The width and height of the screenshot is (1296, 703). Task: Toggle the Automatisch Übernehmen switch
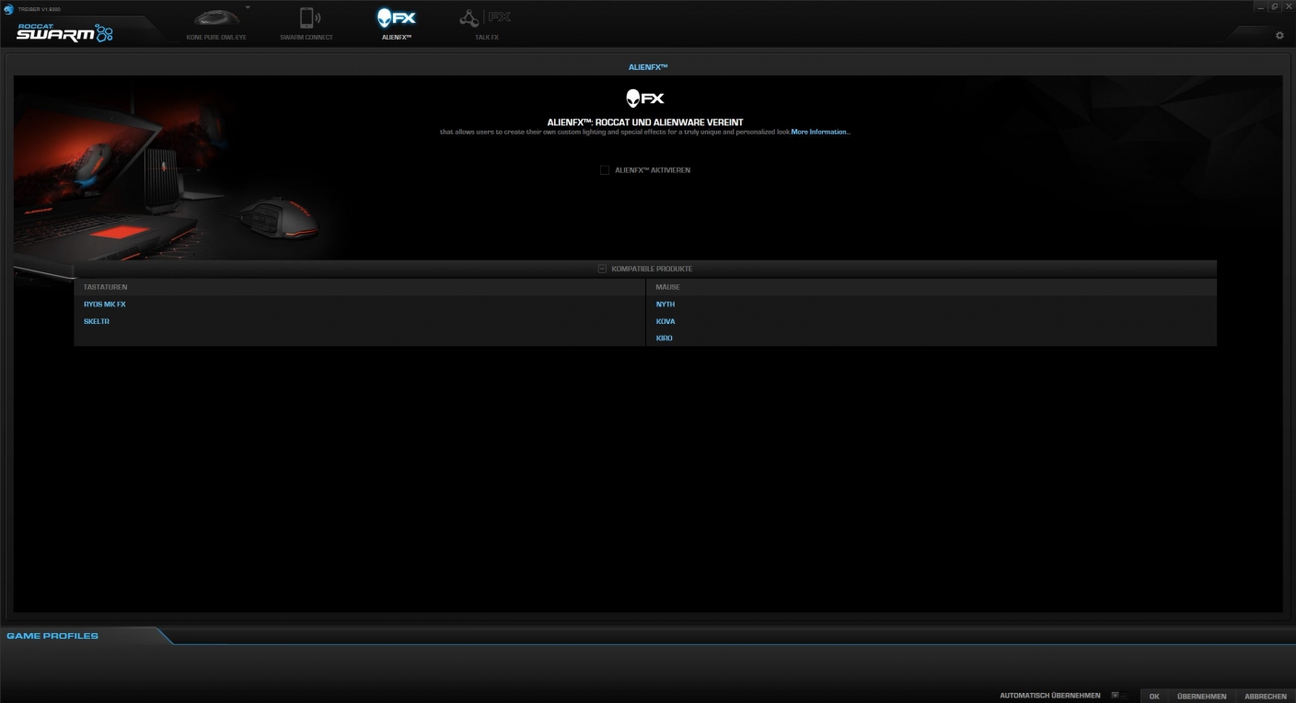(x=1118, y=696)
